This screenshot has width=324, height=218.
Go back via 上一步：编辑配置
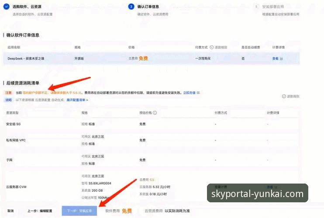tap(40, 211)
